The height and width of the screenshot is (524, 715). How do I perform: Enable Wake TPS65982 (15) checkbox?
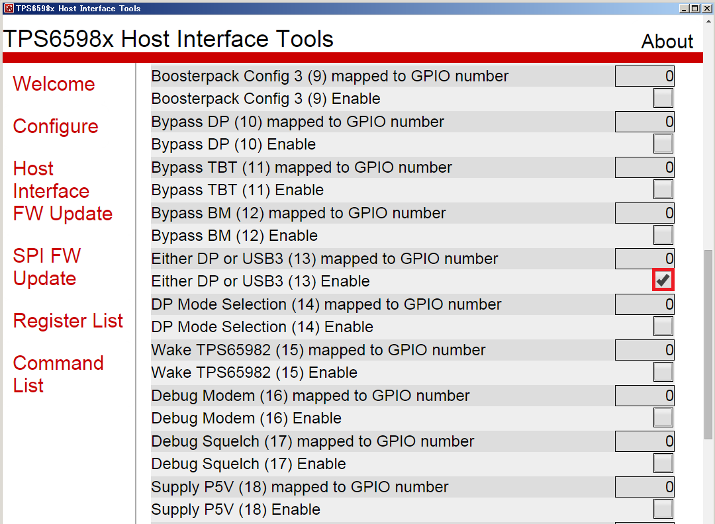[663, 372]
